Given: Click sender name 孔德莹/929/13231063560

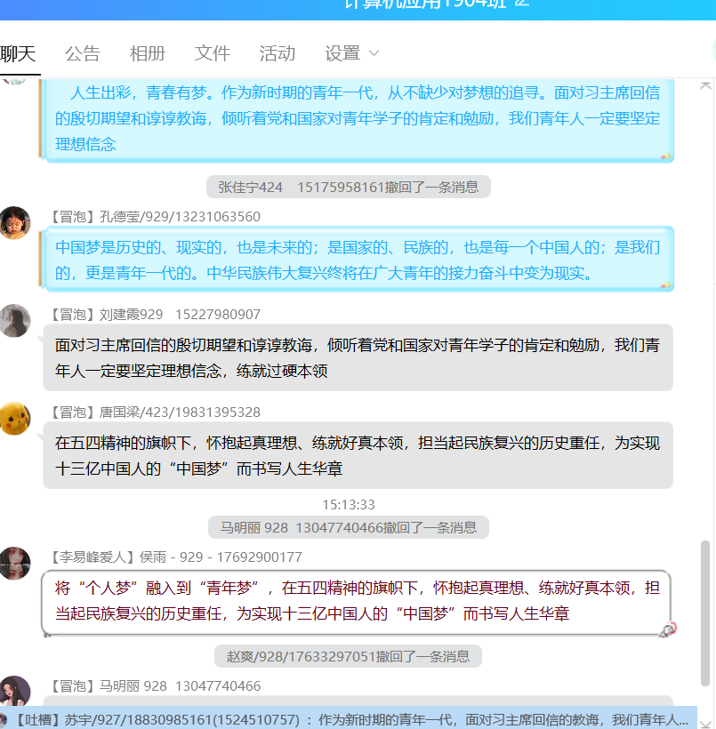Looking at the screenshot, I should 180,217.
